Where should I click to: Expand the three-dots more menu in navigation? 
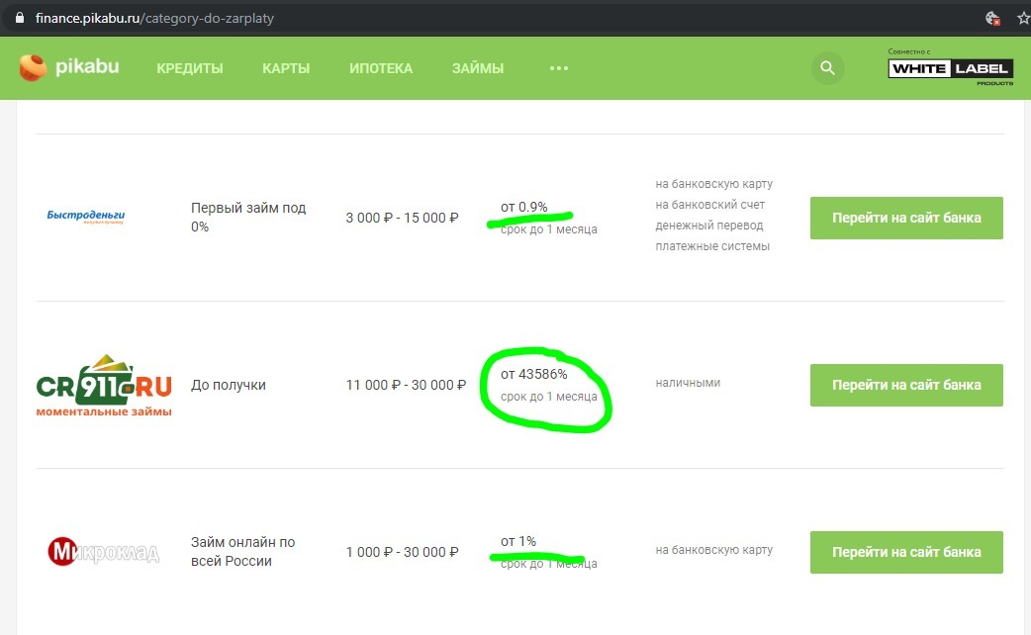(x=559, y=68)
